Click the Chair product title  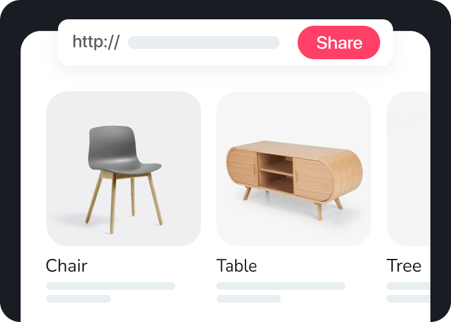[x=66, y=265]
